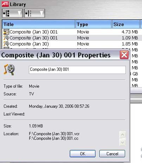
Task: Select the 001.vcr location path
Action: tap(54, 134)
